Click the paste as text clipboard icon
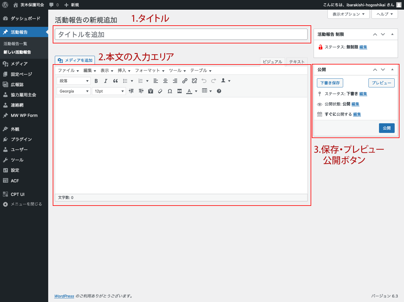The width and height of the screenshot is (404, 302). pos(151,91)
